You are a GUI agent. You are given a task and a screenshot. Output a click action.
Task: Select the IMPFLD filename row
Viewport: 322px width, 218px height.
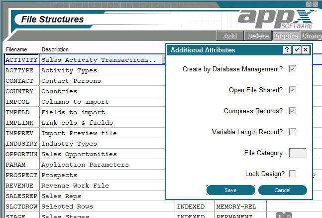(22, 112)
